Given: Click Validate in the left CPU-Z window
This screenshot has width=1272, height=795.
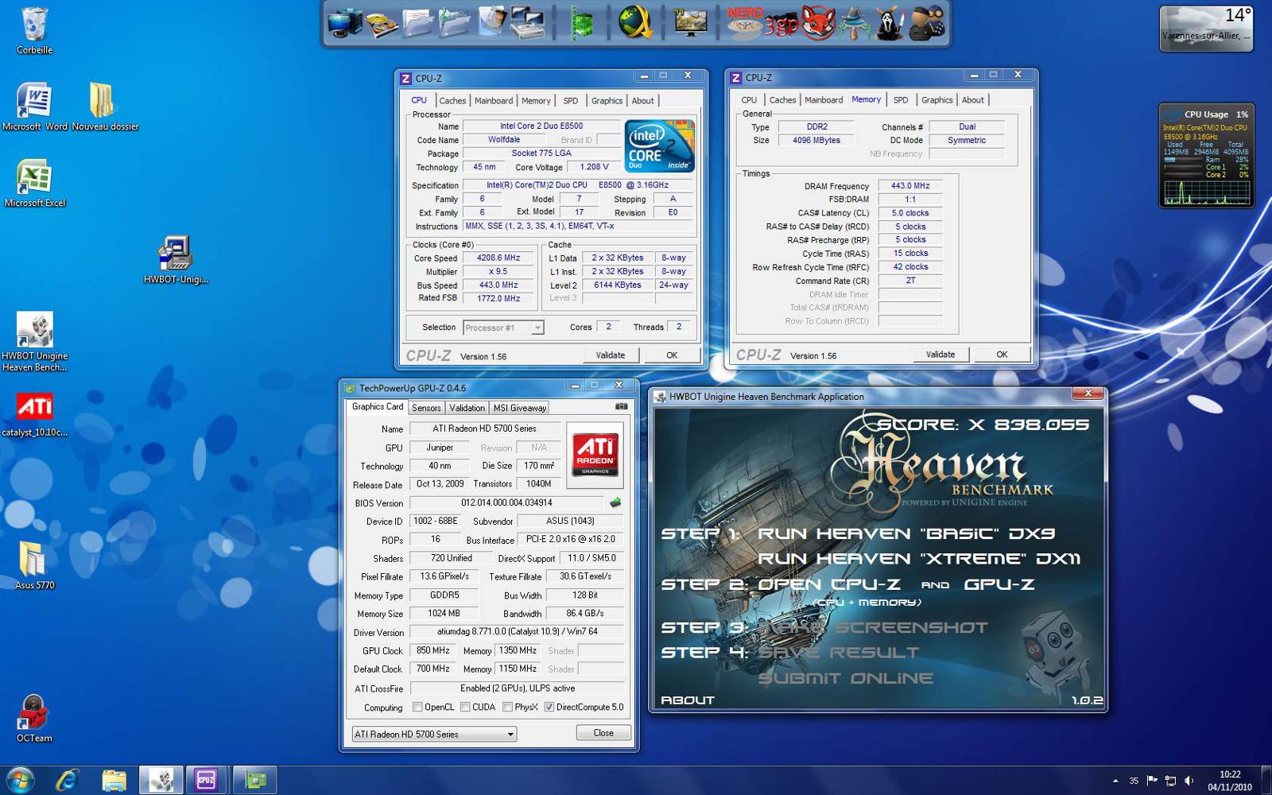Looking at the screenshot, I should [x=611, y=355].
